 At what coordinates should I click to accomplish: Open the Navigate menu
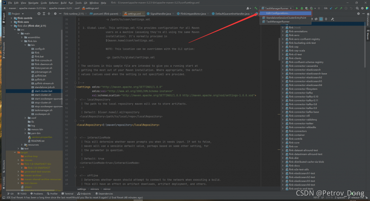[33, 3]
